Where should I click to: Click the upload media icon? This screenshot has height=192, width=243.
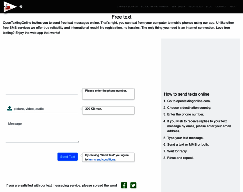pos(10,108)
